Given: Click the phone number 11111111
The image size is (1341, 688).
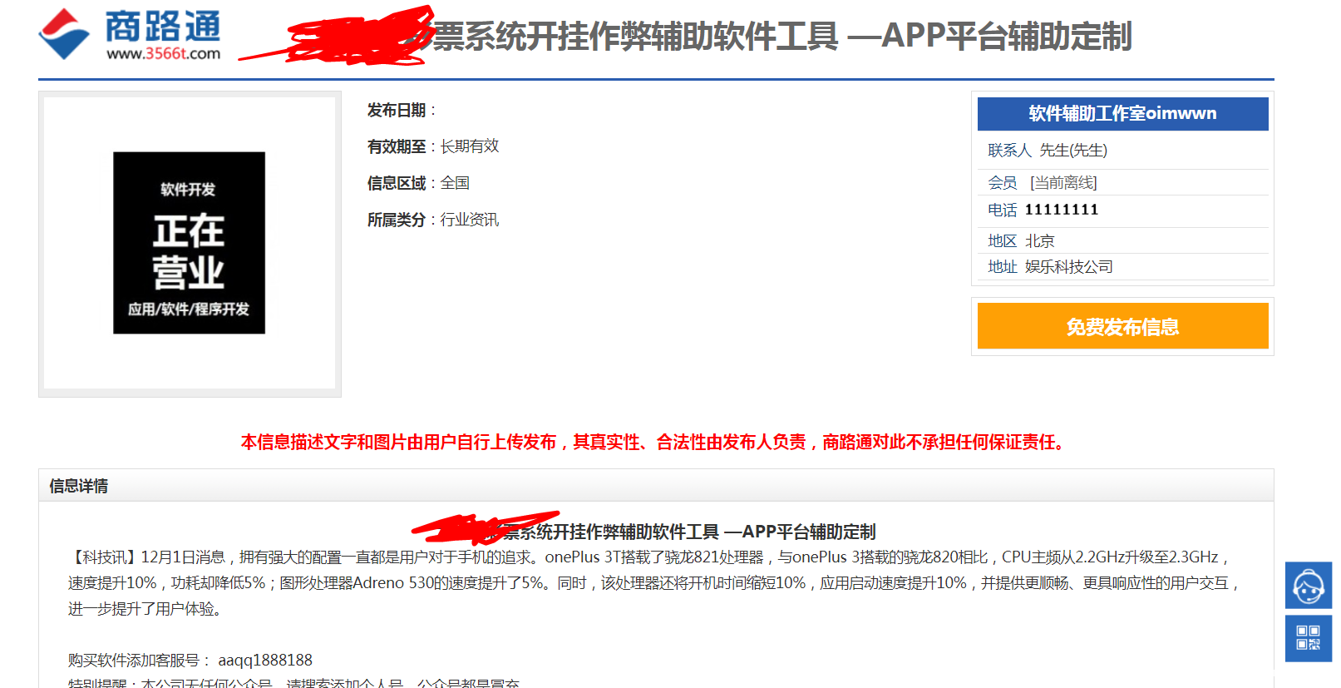Looking at the screenshot, I should point(1061,210).
